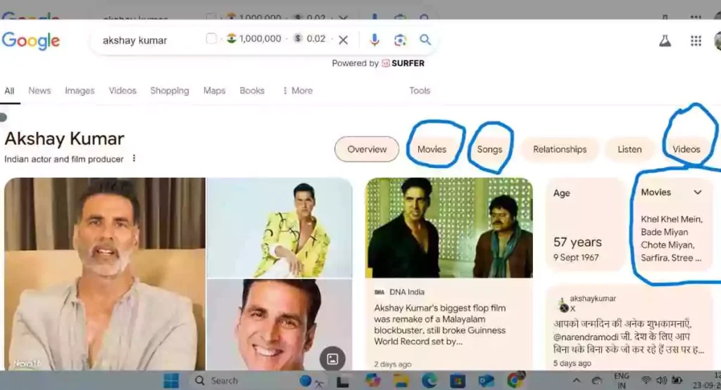Viewport: 721px width, 390px height.
Task: Open File Explorer from taskbar
Action: click(x=401, y=381)
